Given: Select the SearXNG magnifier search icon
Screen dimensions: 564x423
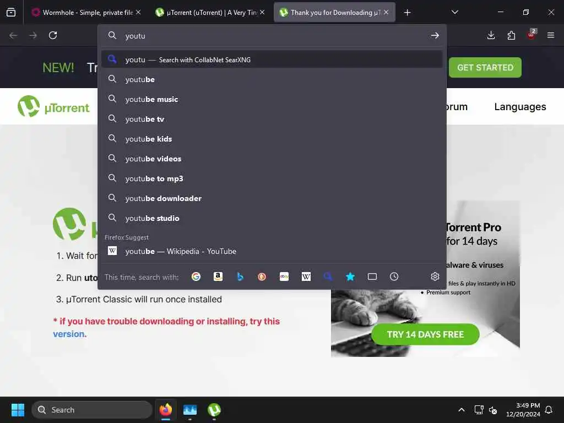Looking at the screenshot, I should point(328,276).
